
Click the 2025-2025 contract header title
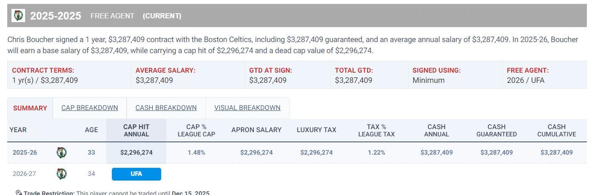click(x=56, y=16)
